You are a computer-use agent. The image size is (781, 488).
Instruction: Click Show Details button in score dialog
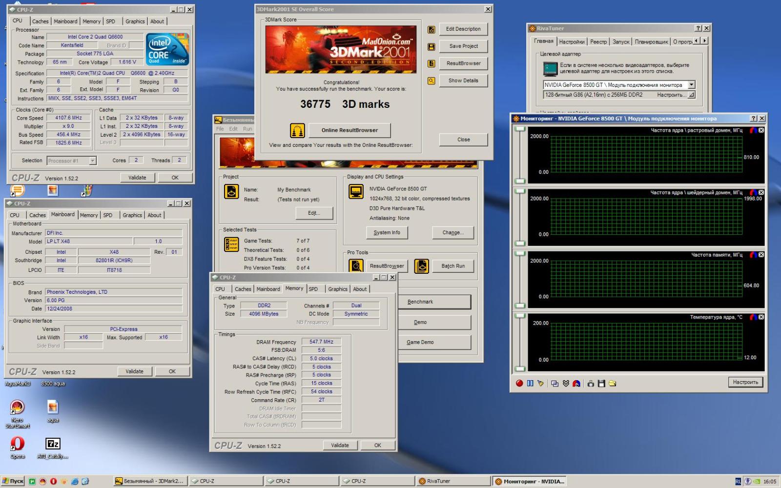tap(463, 81)
